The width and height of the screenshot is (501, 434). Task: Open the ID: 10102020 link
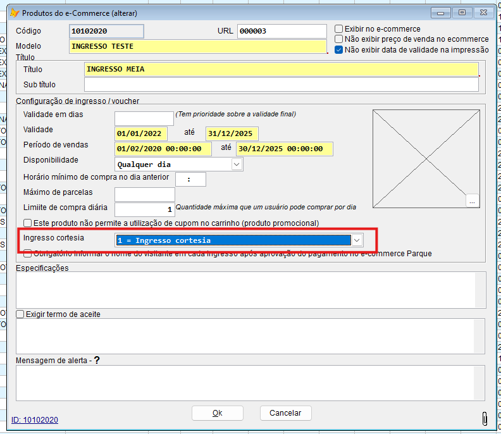click(x=35, y=419)
